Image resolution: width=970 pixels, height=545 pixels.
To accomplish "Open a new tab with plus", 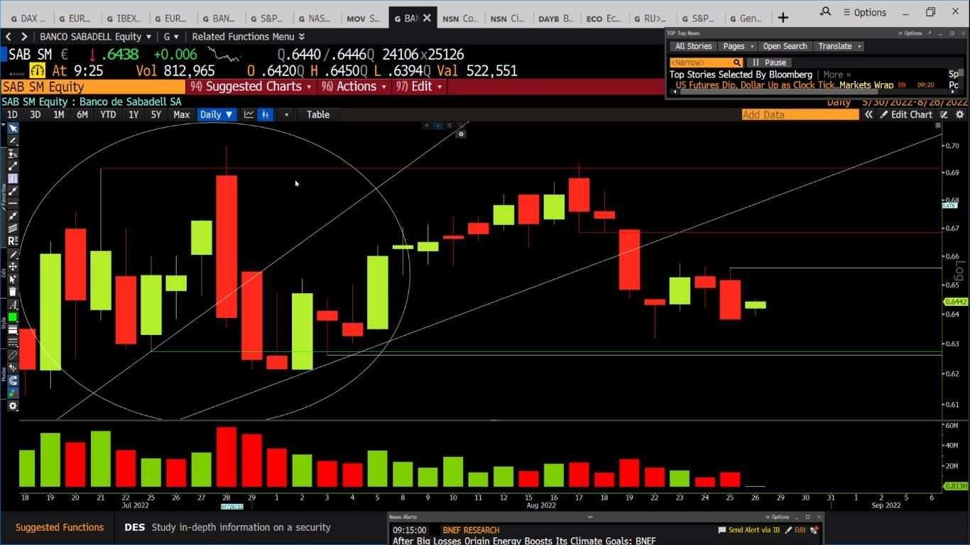I will 783,18.
